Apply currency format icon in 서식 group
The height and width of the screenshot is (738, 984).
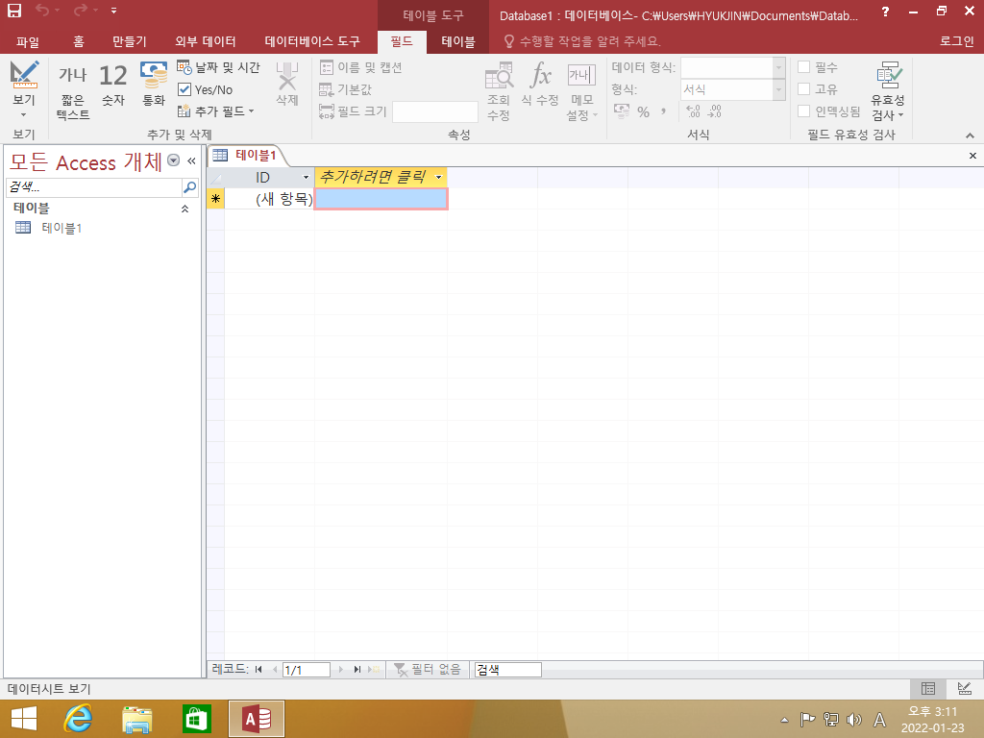[x=622, y=111]
